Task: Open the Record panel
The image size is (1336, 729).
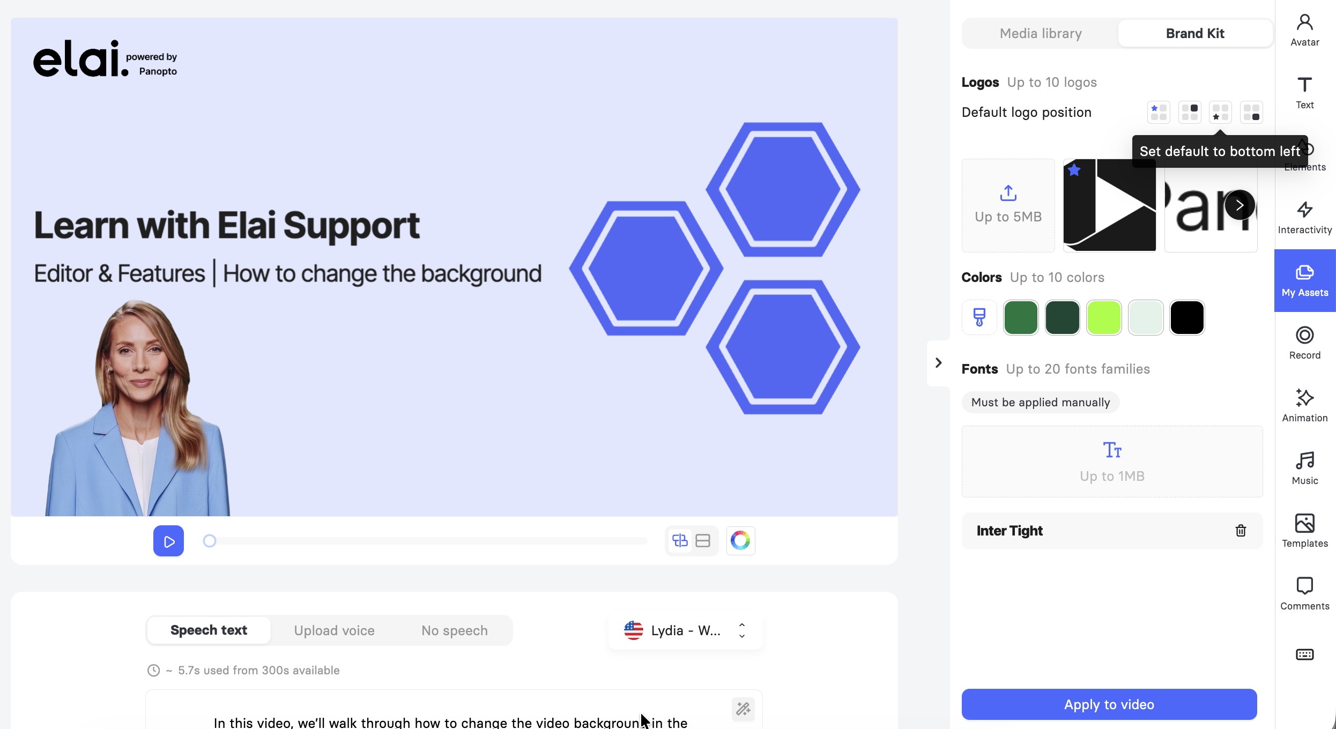Action: tap(1304, 344)
